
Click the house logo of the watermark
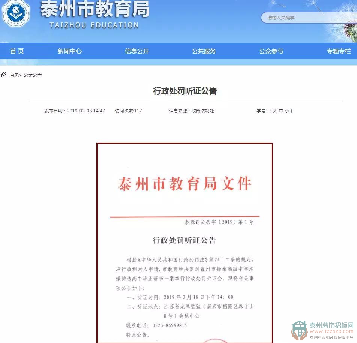click(299, 330)
